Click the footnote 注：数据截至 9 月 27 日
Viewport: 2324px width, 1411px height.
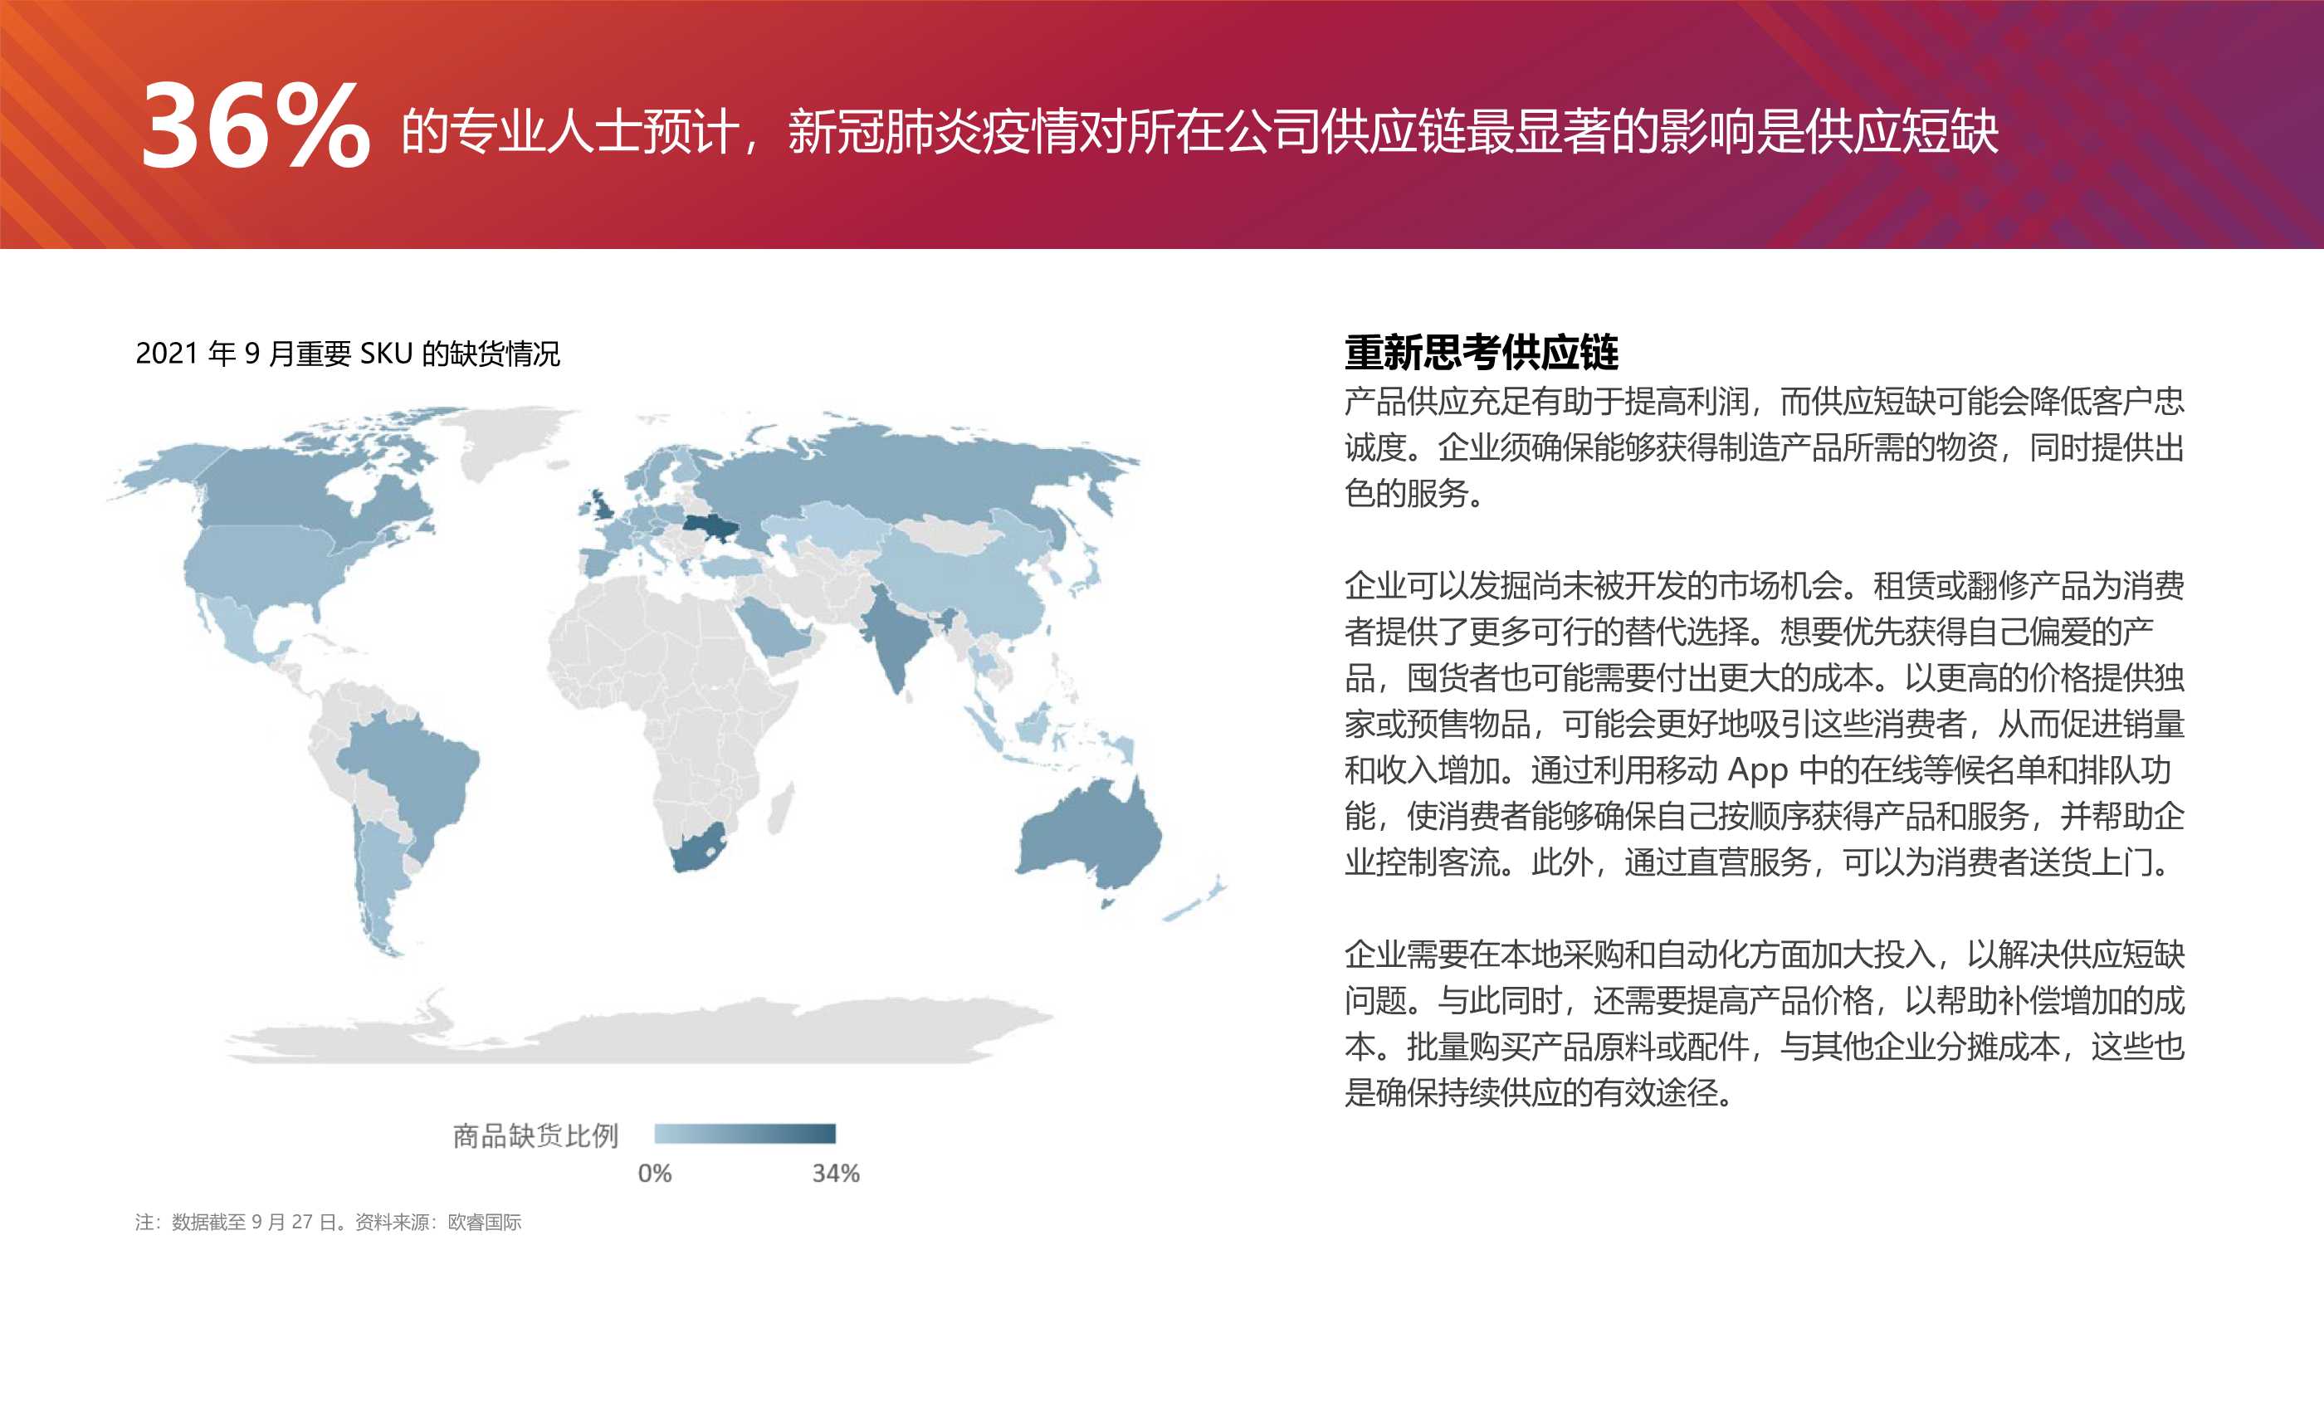(x=328, y=1223)
